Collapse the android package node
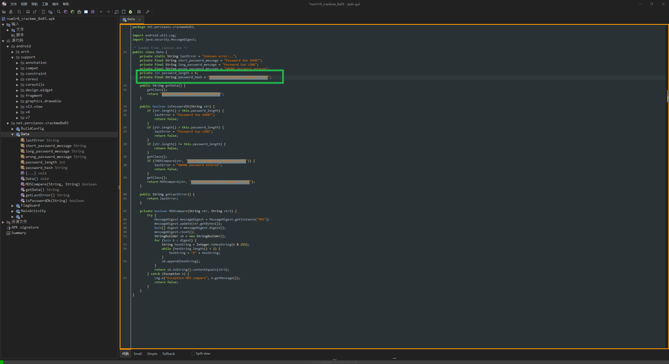This screenshot has width=669, height=364. 8,47
